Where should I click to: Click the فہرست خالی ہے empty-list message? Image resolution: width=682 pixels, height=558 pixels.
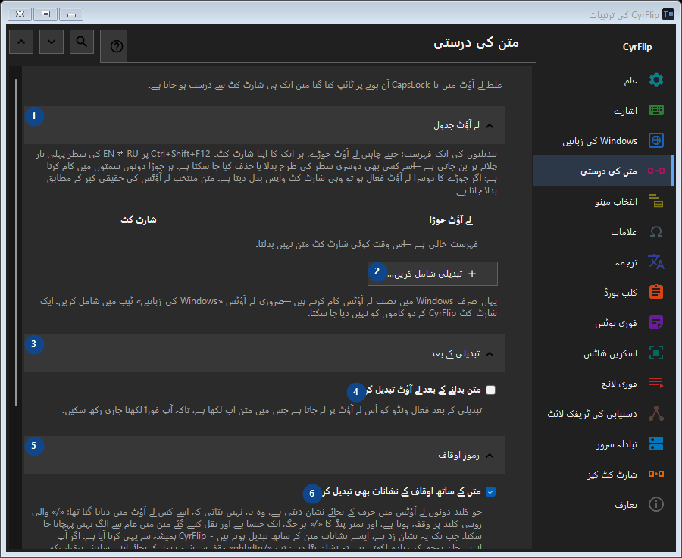367,245
